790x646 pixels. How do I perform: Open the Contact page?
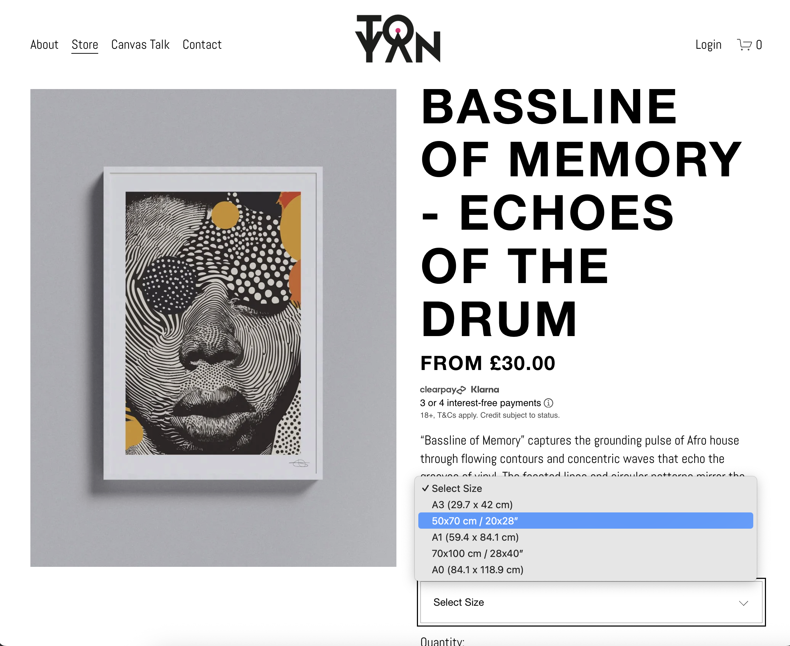pos(202,45)
